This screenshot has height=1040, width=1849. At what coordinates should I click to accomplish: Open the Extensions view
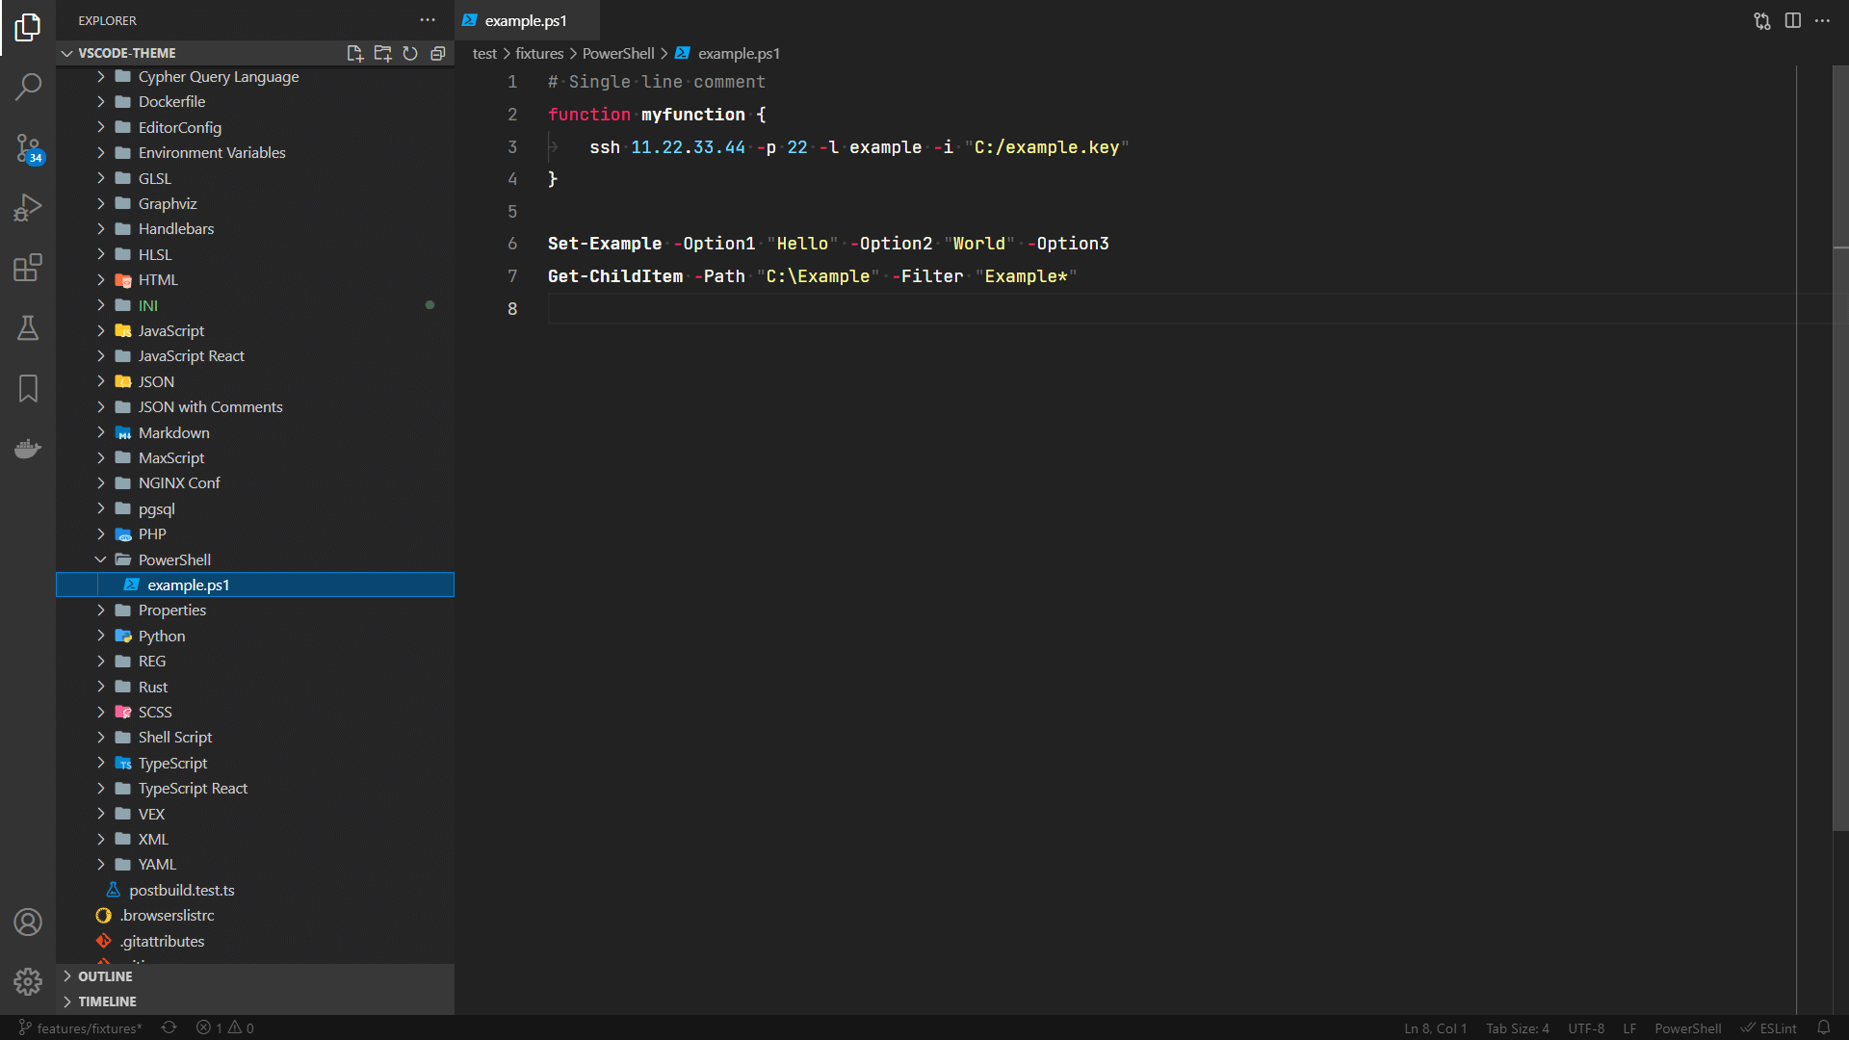(x=28, y=268)
